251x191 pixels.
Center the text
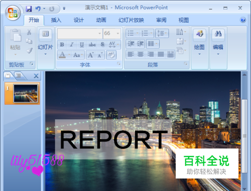(141, 54)
